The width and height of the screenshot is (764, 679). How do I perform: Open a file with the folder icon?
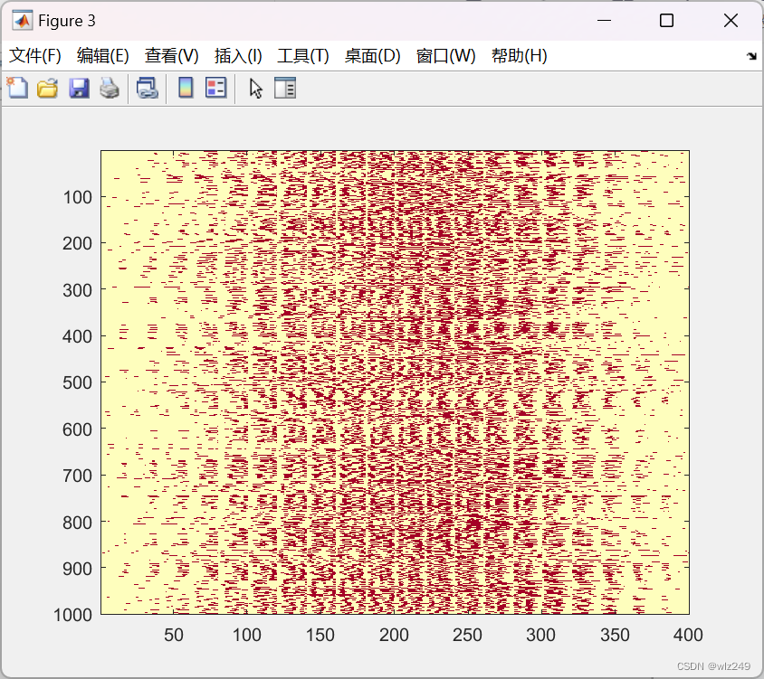point(48,88)
